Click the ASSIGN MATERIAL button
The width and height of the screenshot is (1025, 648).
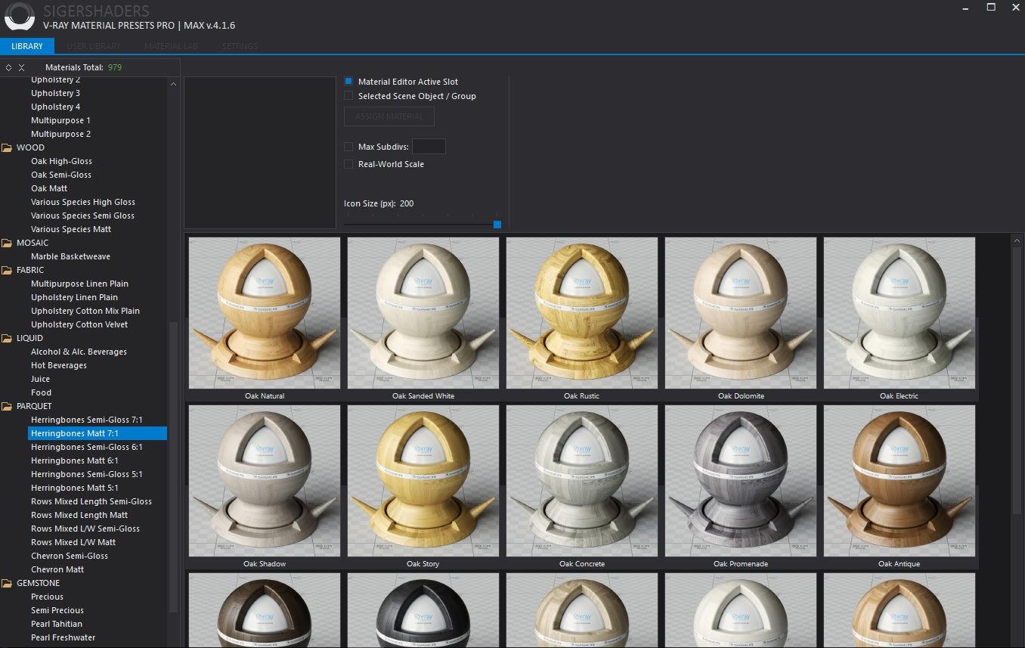click(x=389, y=116)
